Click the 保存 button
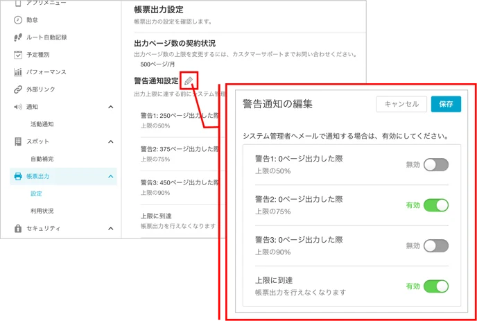The height and width of the screenshot is (321, 477). pyautogui.click(x=446, y=104)
